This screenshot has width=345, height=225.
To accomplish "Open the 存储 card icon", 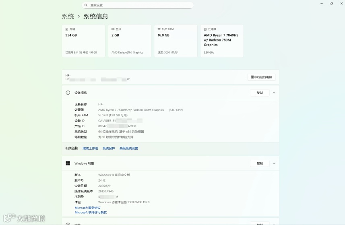I will pyautogui.click(x=67, y=29).
